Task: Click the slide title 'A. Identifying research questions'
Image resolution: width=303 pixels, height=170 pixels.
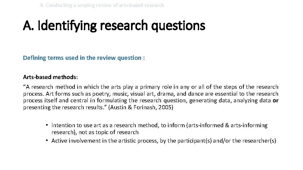Action: [114, 25]
